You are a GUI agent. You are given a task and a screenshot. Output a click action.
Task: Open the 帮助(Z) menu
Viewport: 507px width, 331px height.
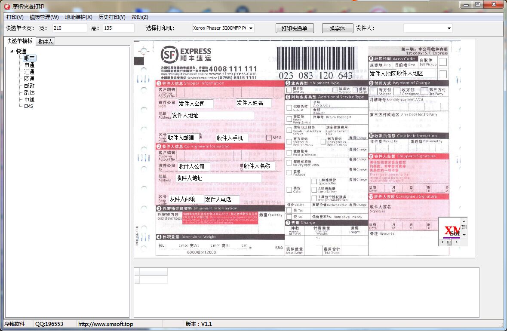(x=140, y=17)
